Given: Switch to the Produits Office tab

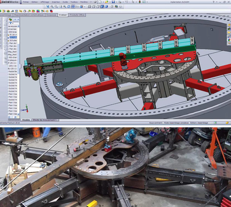Looking at the screenshot, I should click(x=77, y=15).
